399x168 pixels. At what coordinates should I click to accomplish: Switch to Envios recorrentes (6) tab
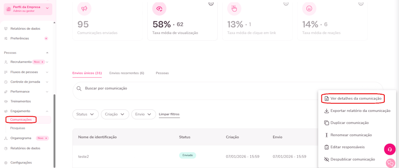coord(127,73)
